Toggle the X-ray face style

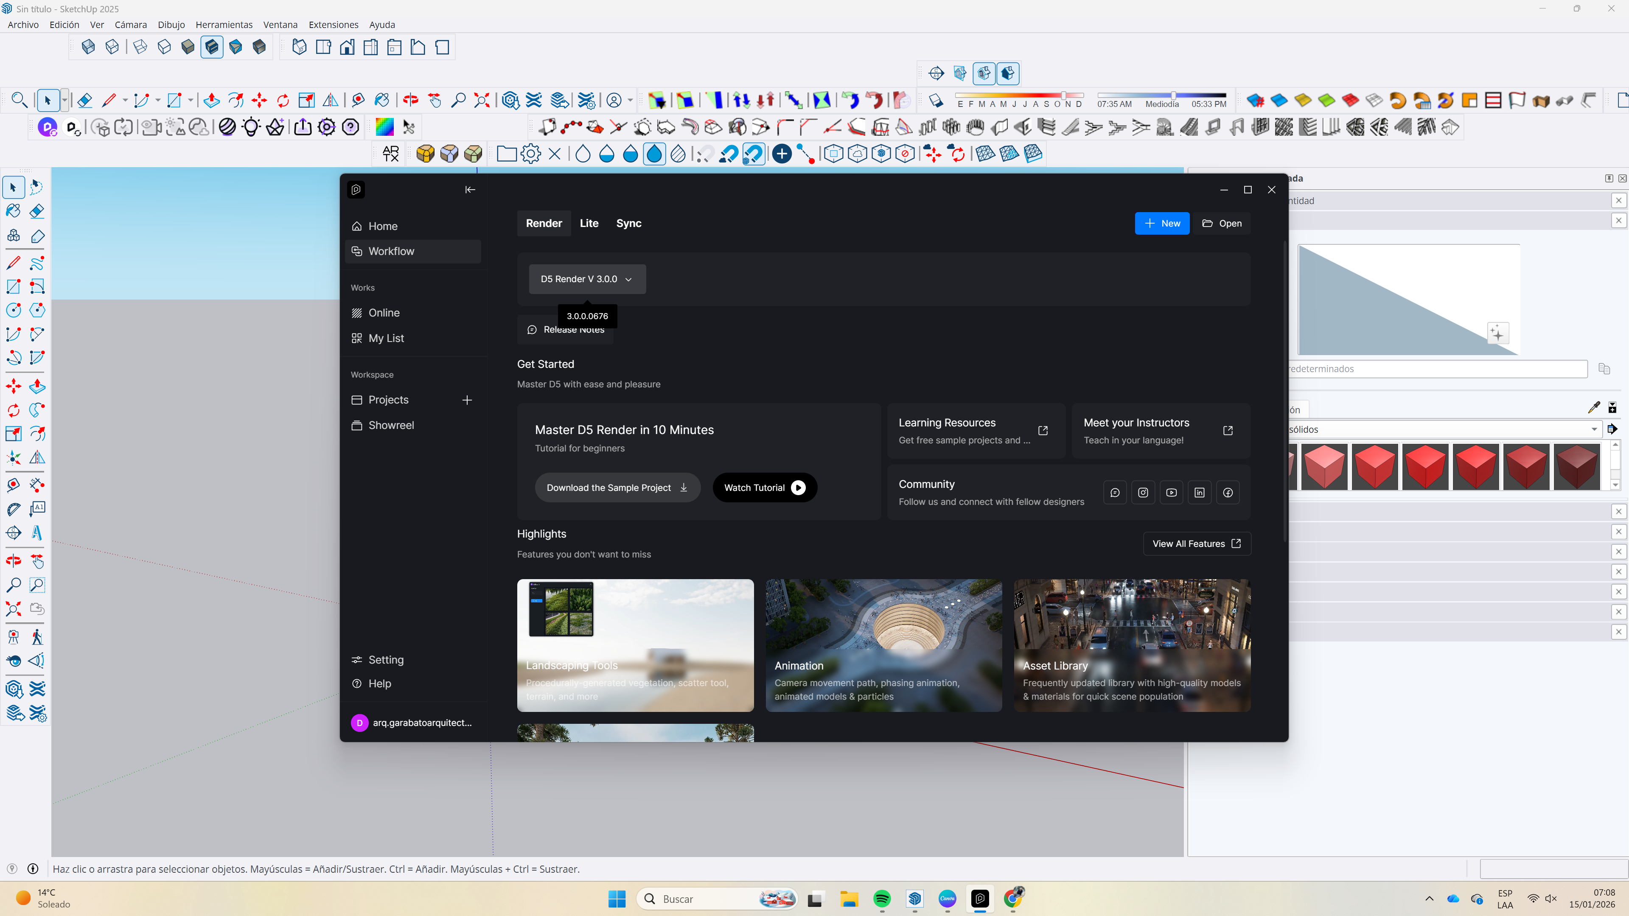(89, 47)
